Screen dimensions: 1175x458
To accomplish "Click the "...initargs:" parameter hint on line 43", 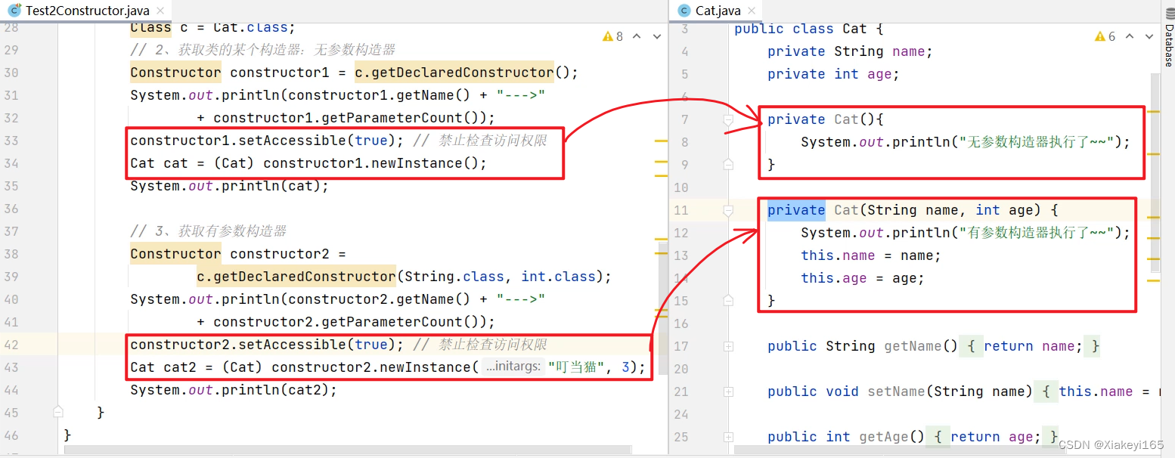I will click(x=512, y=367).
